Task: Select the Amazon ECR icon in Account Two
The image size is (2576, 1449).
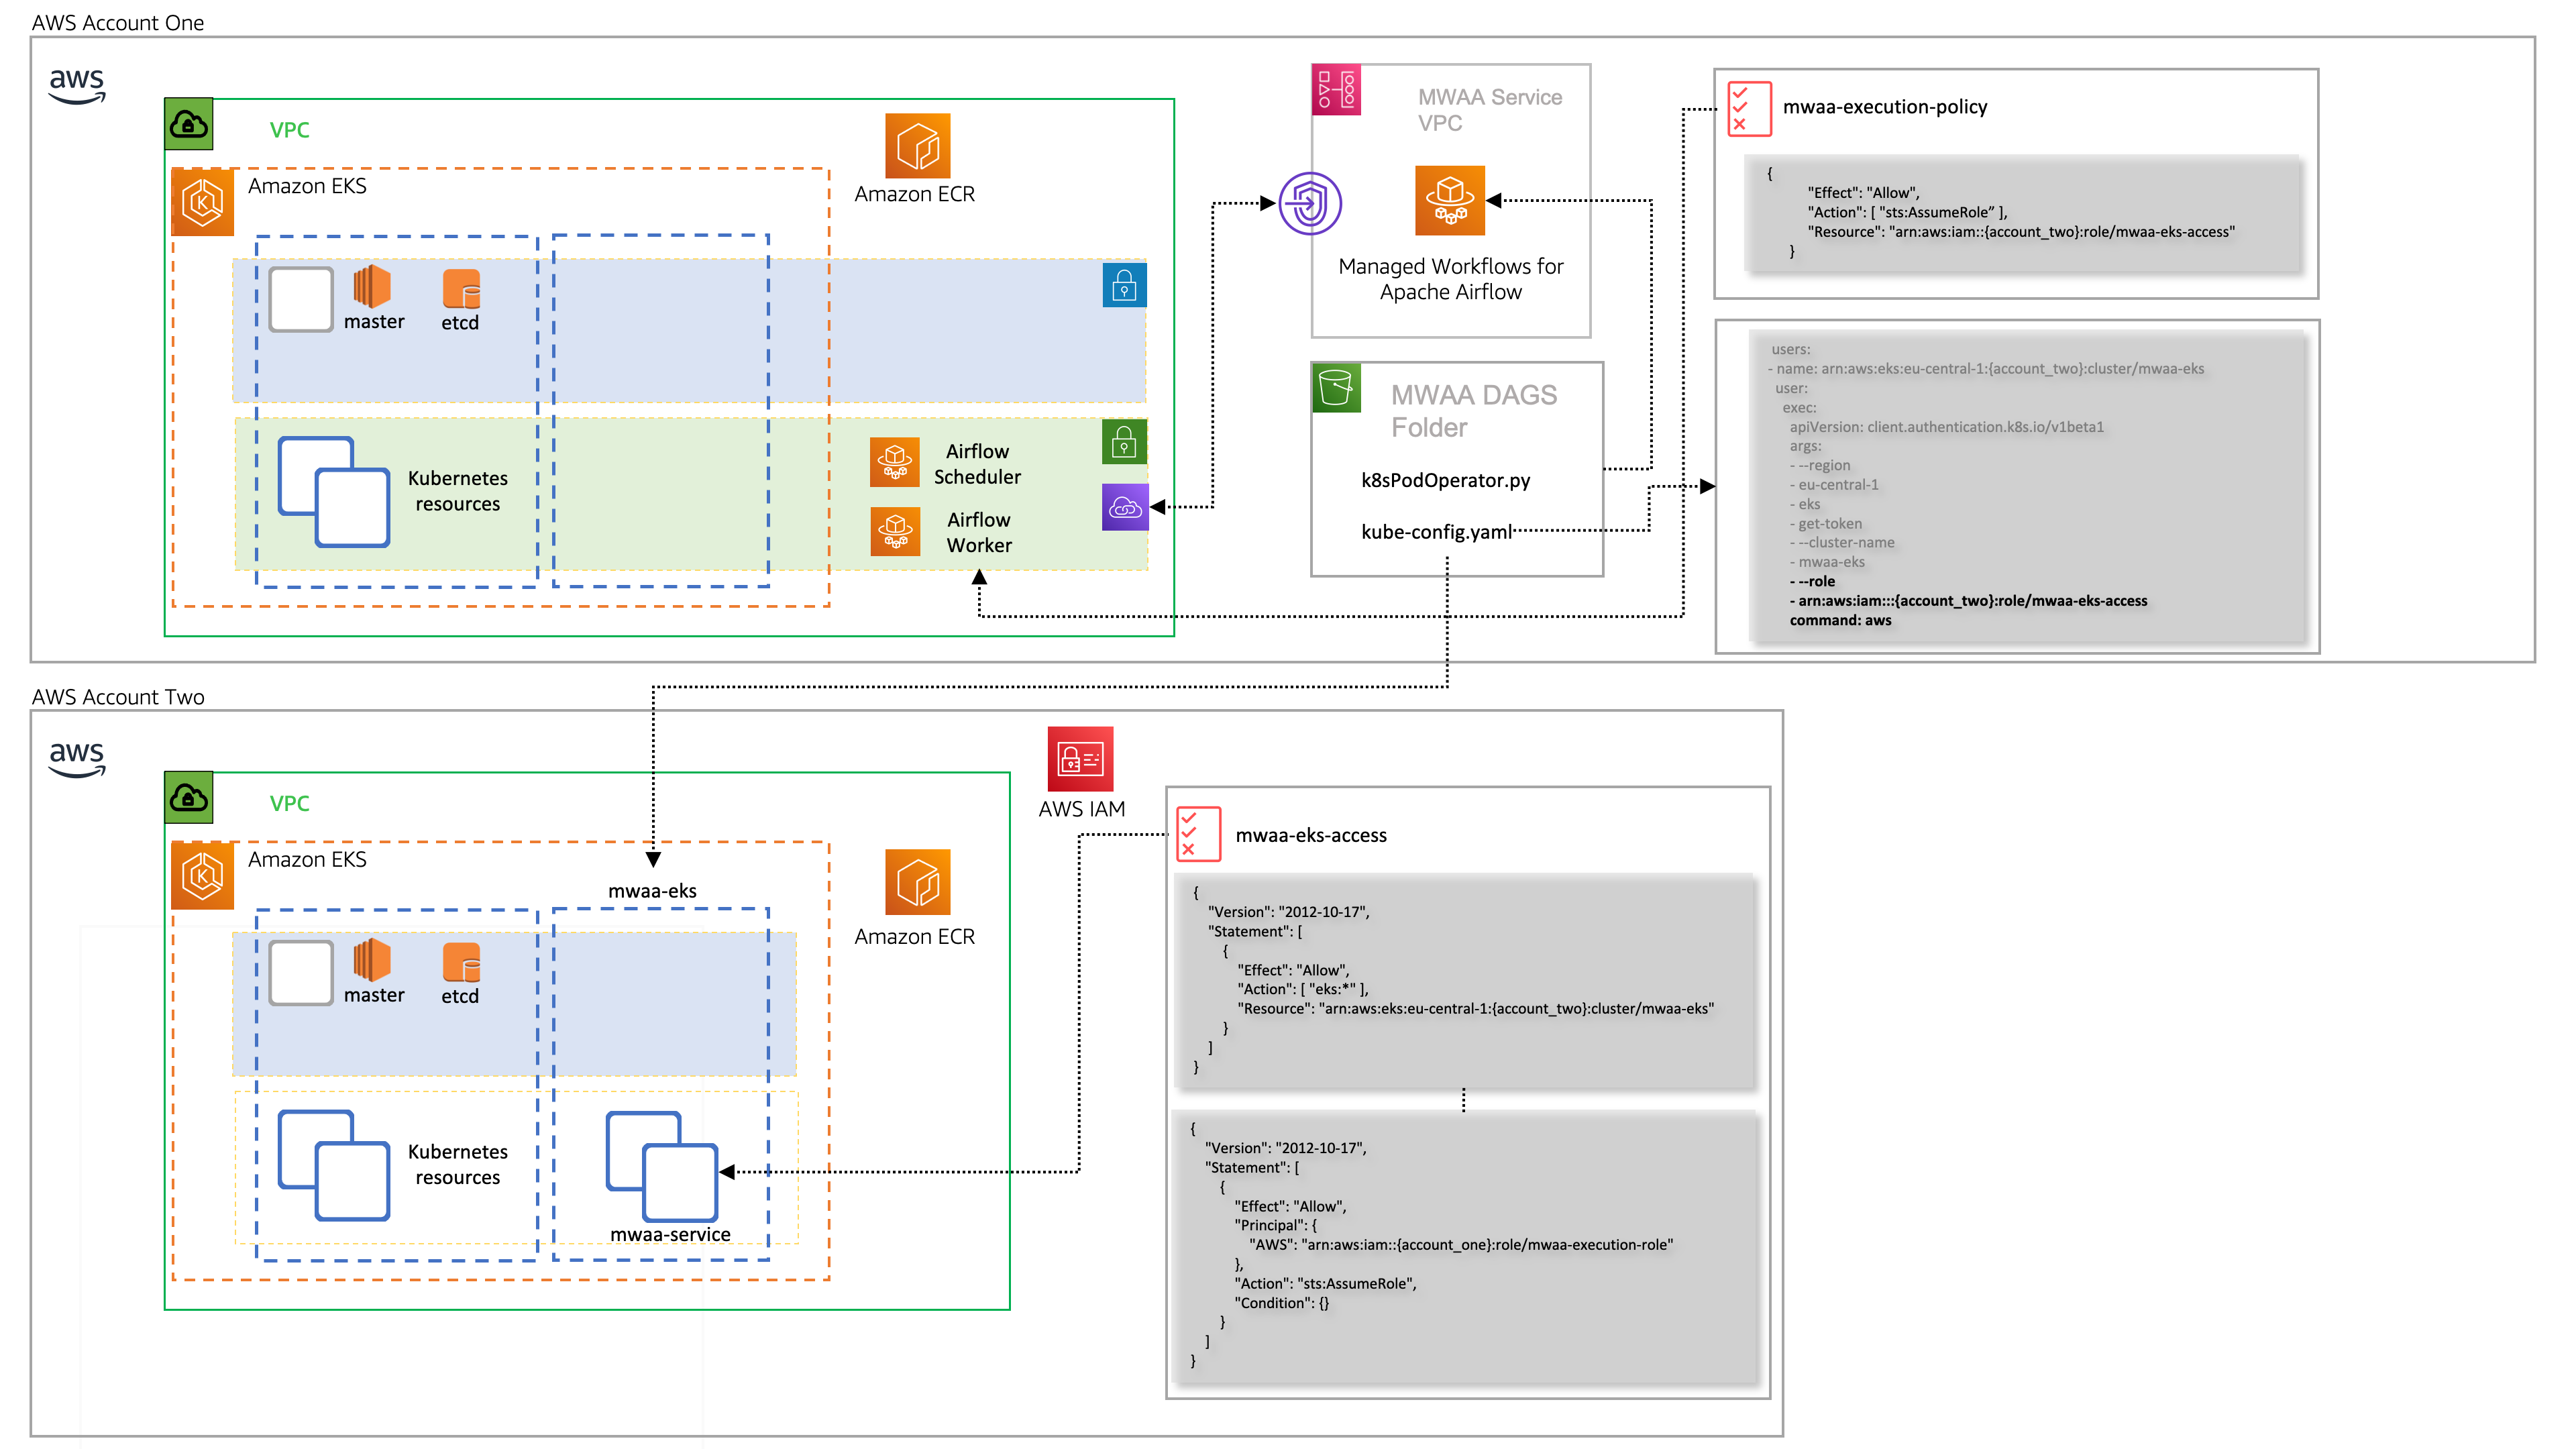Action: (917, 882)
